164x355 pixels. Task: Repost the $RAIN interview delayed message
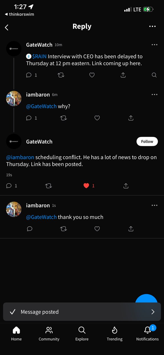click(x=61, y=75)
